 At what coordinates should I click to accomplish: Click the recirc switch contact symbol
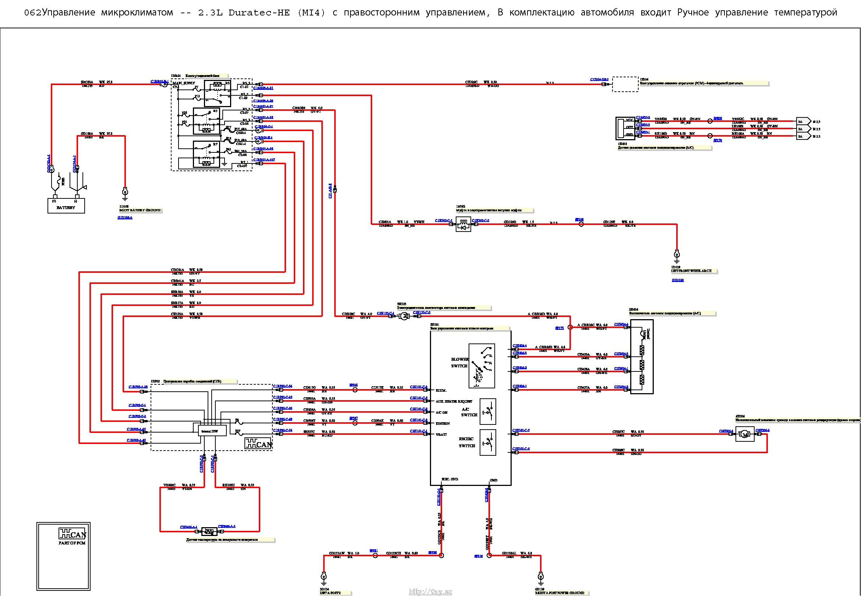(x=488, y=443)
